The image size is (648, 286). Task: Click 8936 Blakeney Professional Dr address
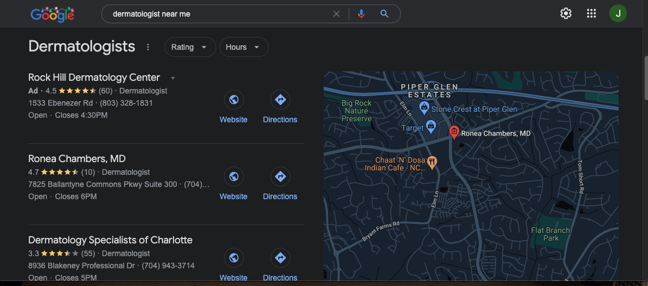pos(81,266)
